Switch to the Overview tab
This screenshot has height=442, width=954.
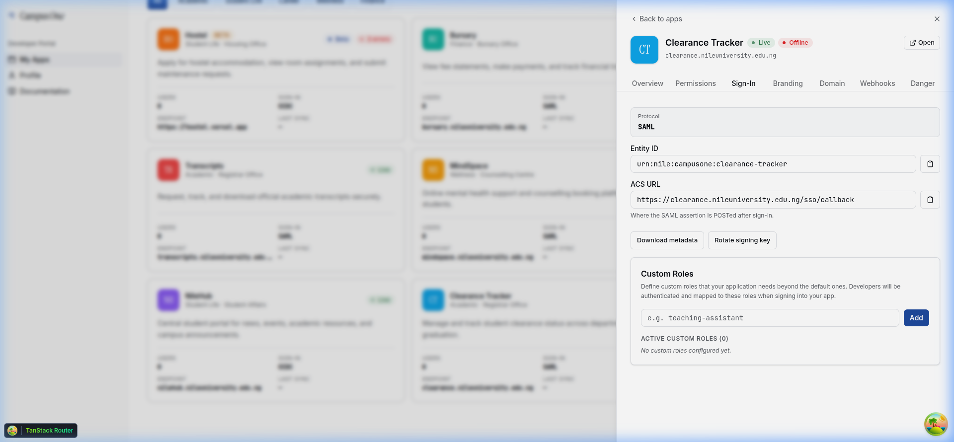click(647, 83)
